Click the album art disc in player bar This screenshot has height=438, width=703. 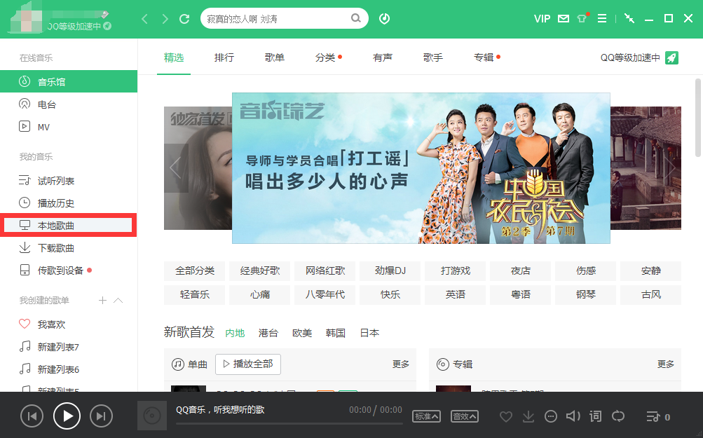[152, 416]
